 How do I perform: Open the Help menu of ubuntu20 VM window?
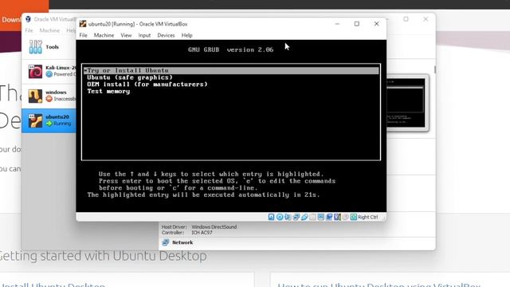(x=186, y=35)
